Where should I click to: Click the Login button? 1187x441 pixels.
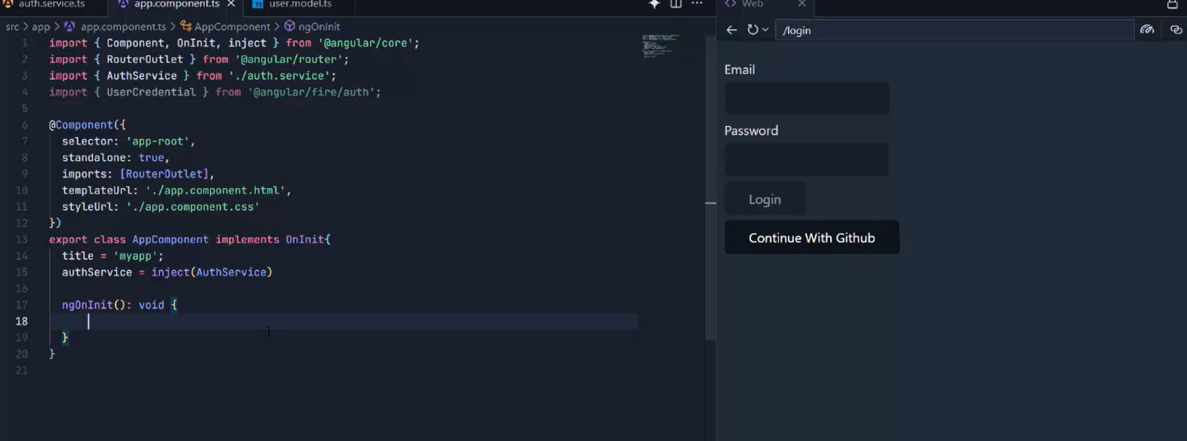(x=765, y=199)
